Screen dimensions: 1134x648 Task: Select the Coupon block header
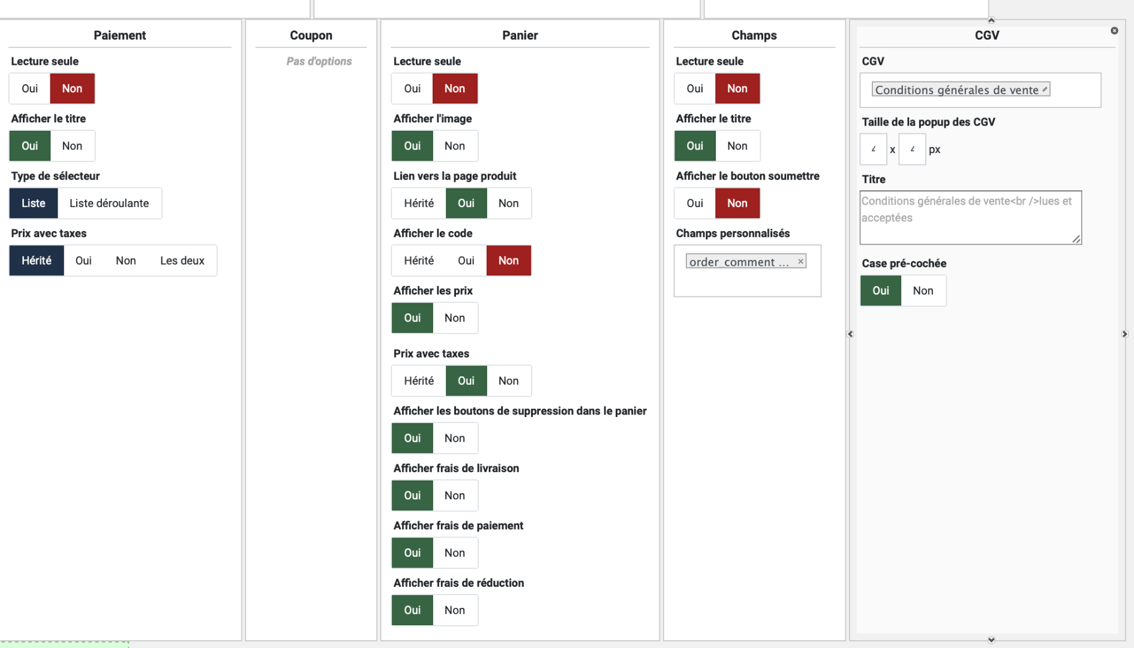pos(311,35)
